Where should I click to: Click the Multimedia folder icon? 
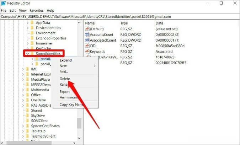pyautogui.click(x=27, y=90)
